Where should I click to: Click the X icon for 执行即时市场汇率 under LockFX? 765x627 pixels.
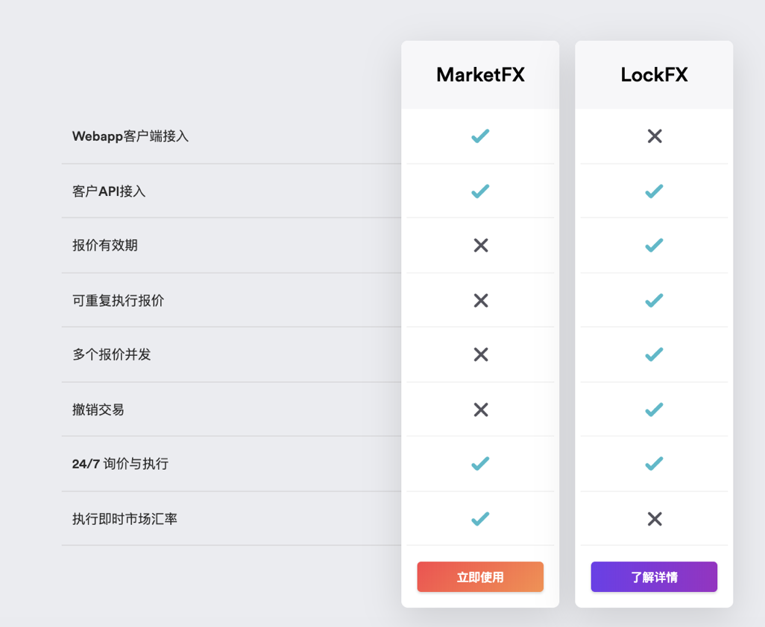tap(654, 519)
